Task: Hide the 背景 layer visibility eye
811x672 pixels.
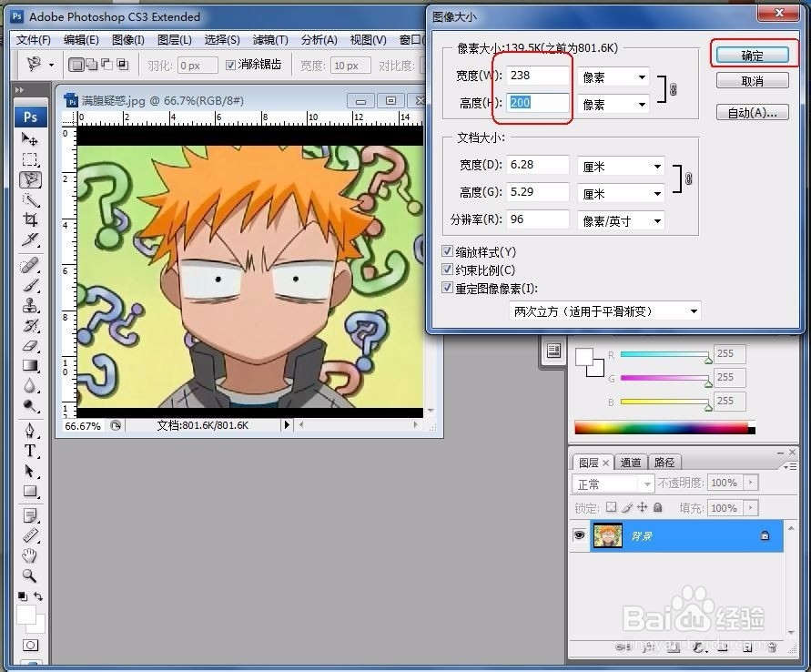Action: (x=579, y=535)
